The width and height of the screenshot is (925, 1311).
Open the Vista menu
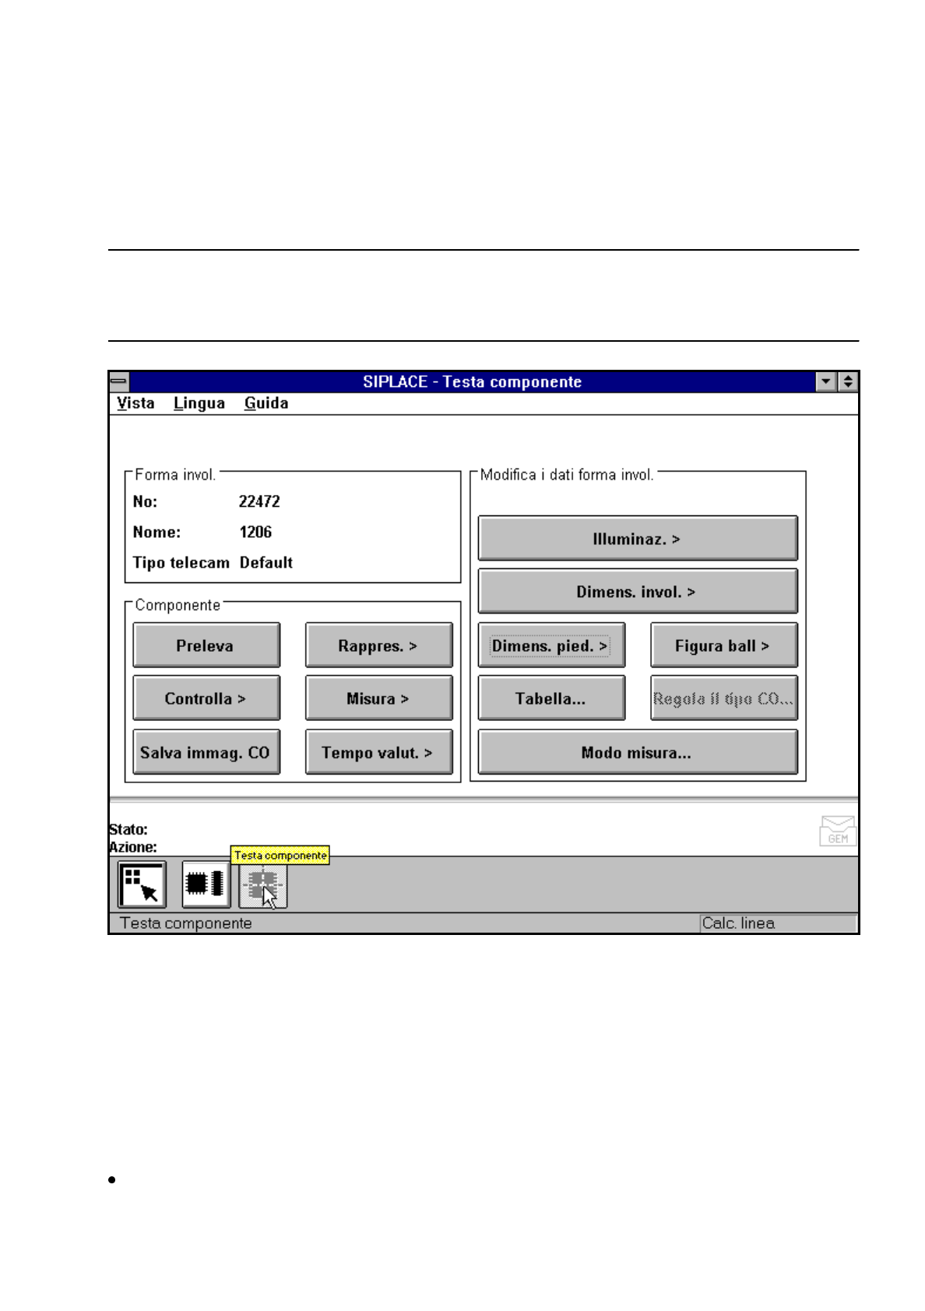click(x=135, y=403)
